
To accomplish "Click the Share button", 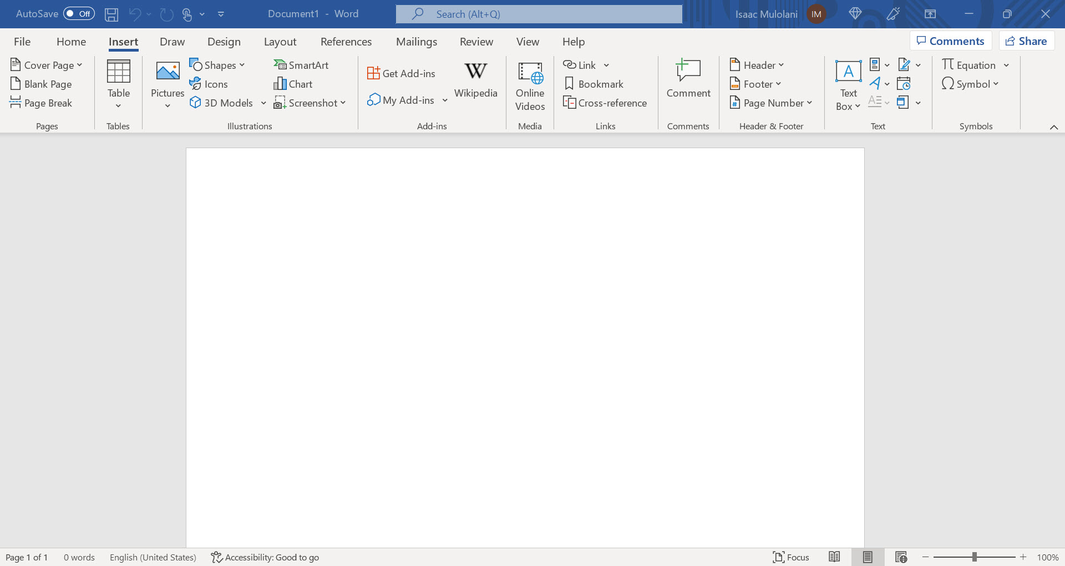I will (x=1027, y=41).
